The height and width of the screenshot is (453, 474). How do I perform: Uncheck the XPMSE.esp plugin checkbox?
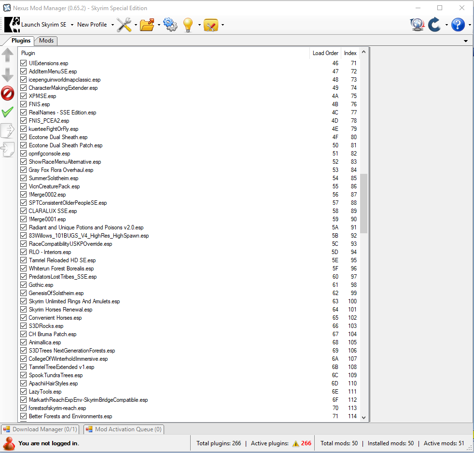pyautogui.click(x=24, y=96)
